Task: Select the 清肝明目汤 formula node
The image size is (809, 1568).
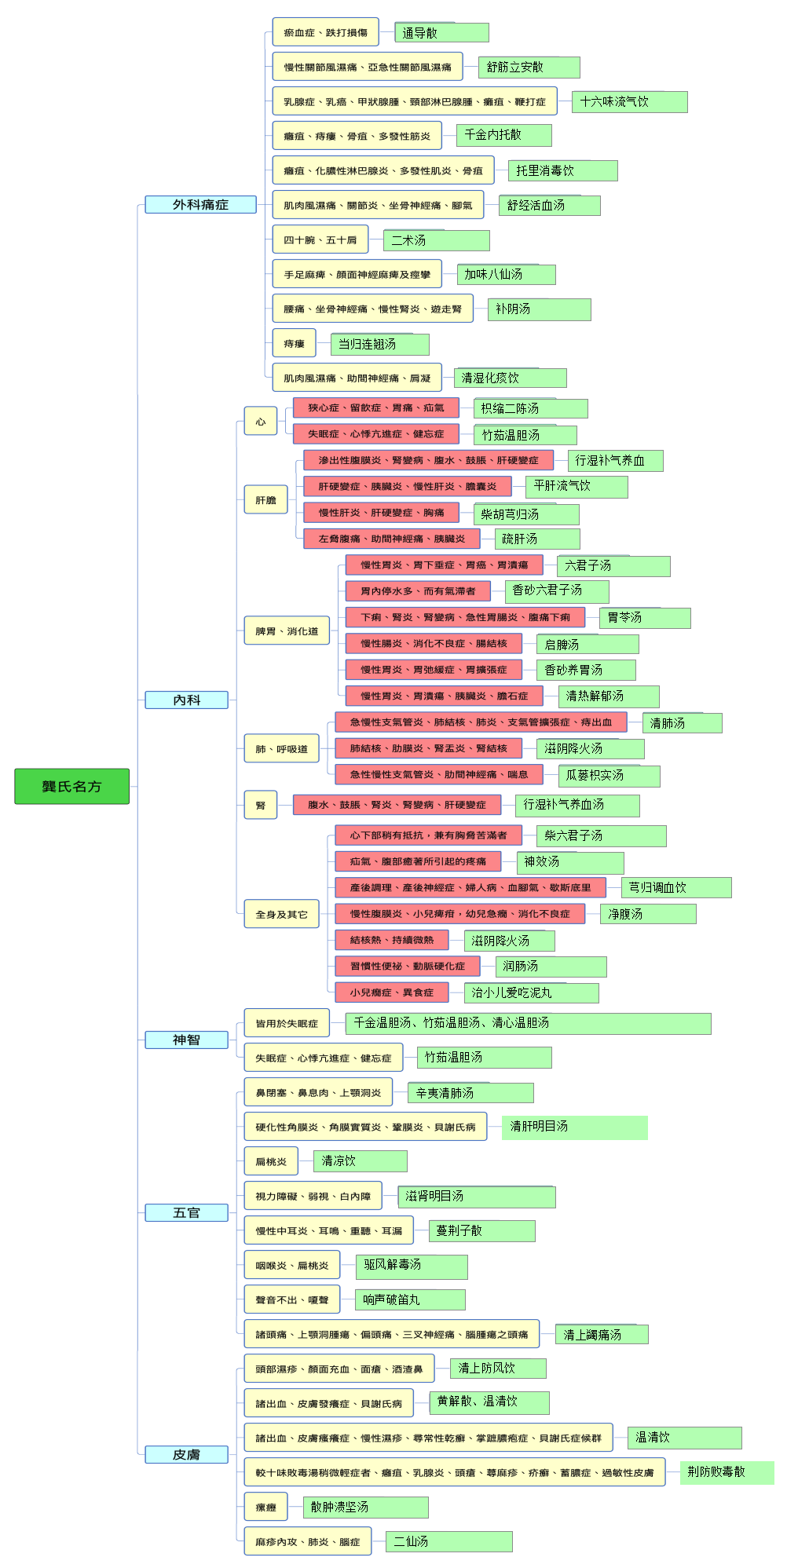Action: tap(575, 1128)
